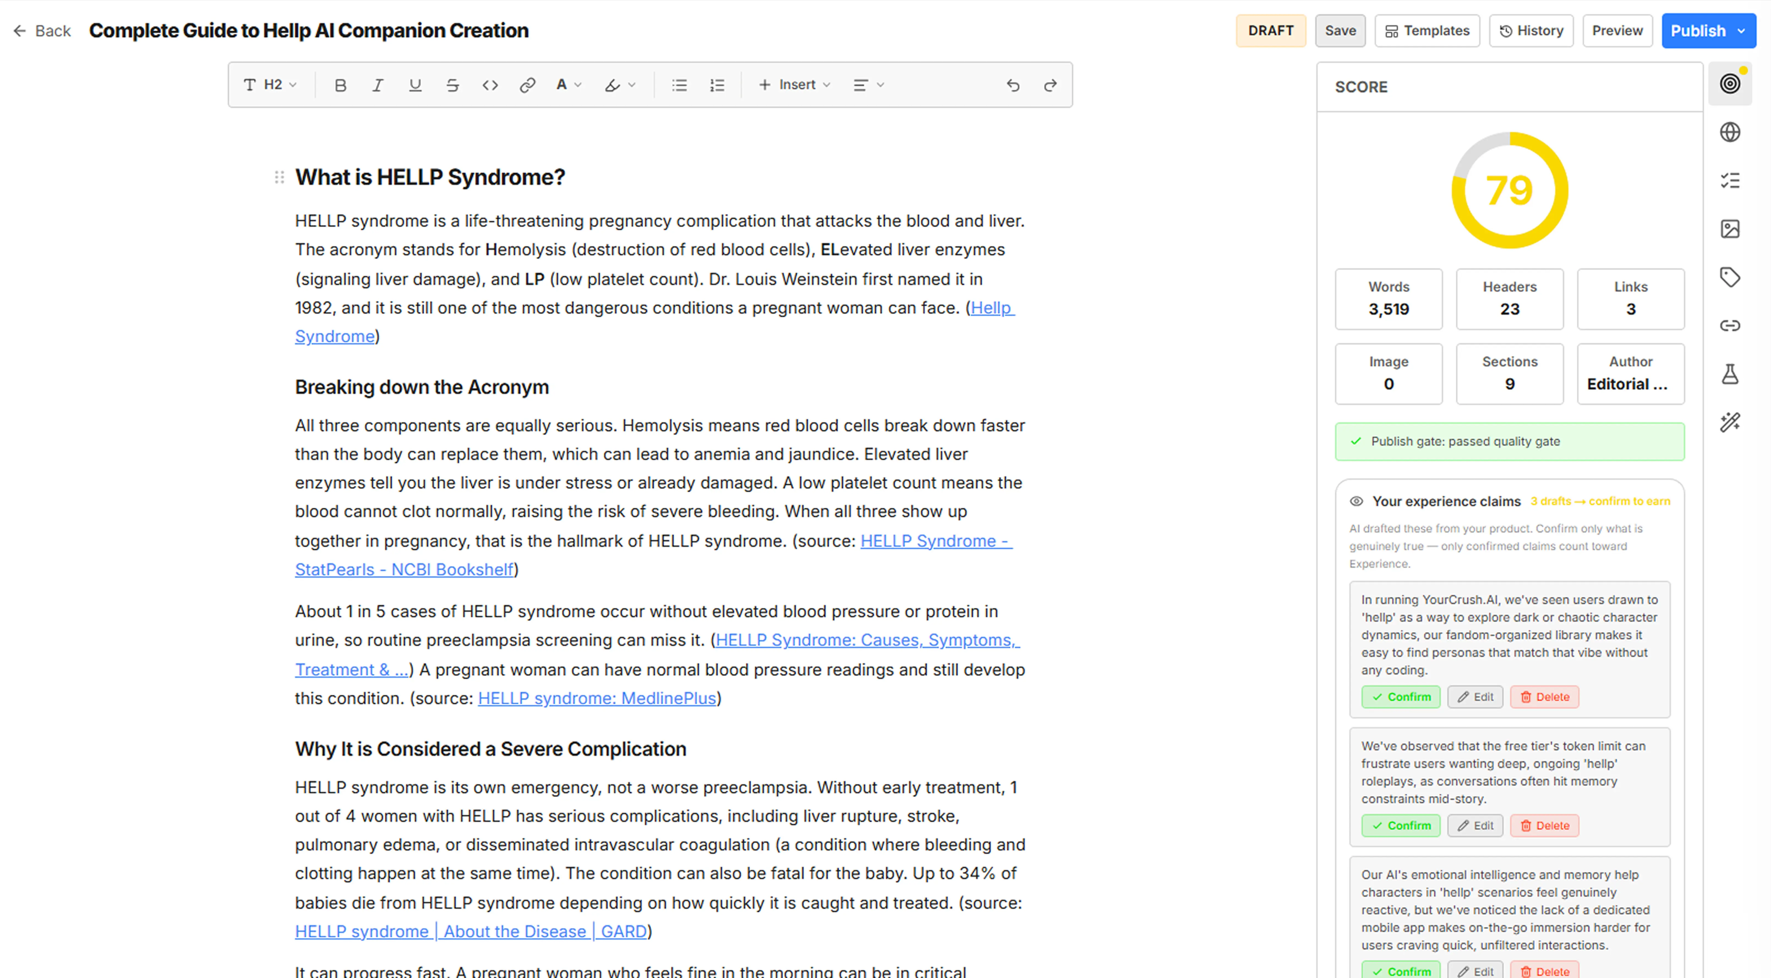Viewport: 1771px width, 978px height.
Task: Select the Author Editorial stat card
Action: (1631, 374)
